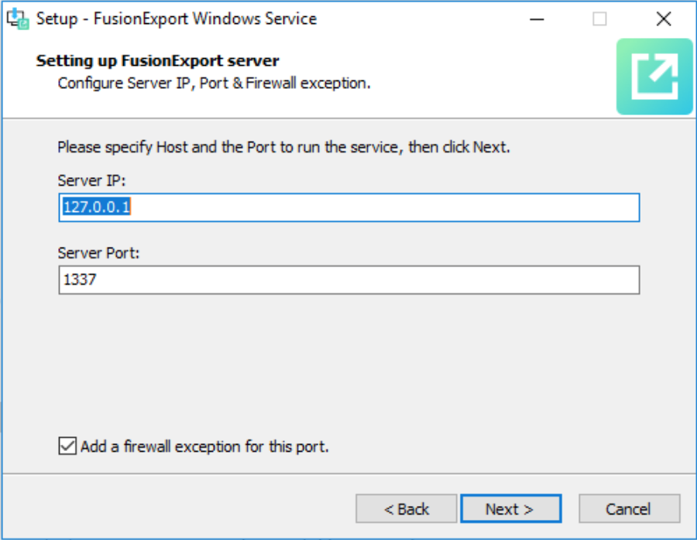Viewport: 697px width, 540px height.
Task: Cancel the installation wizard
Action: point(629,509)
